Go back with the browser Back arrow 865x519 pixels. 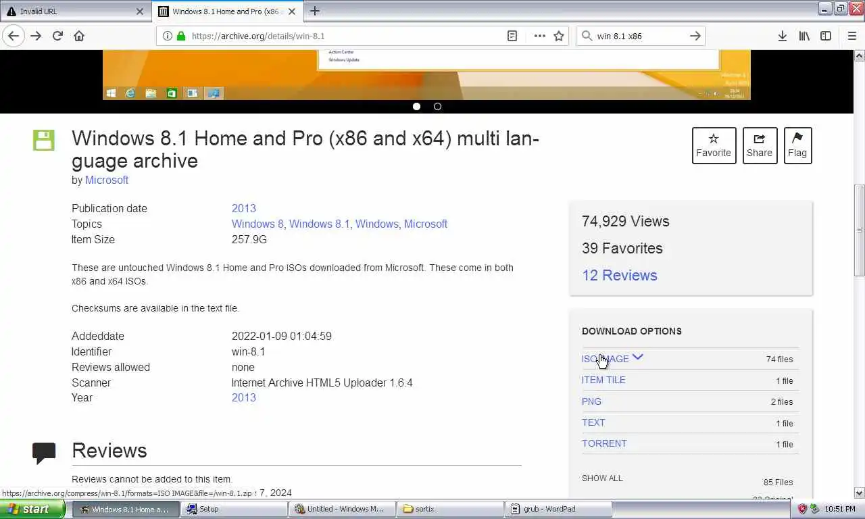14,36
